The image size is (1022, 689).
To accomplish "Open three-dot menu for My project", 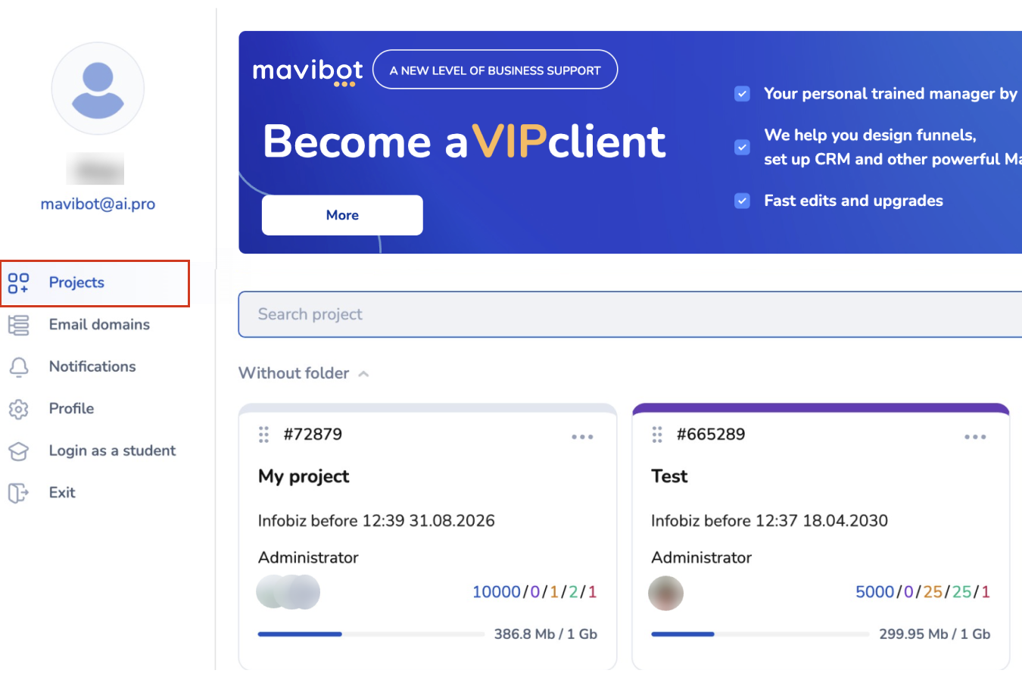I will [x=582, y=437].
